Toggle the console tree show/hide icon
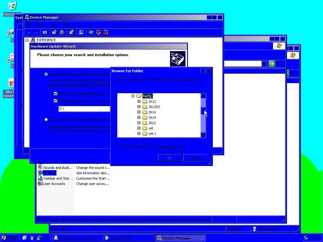Image resolution: width=323 pixels, height=242 pixels. pyautogui.click(x=45, y=32)
